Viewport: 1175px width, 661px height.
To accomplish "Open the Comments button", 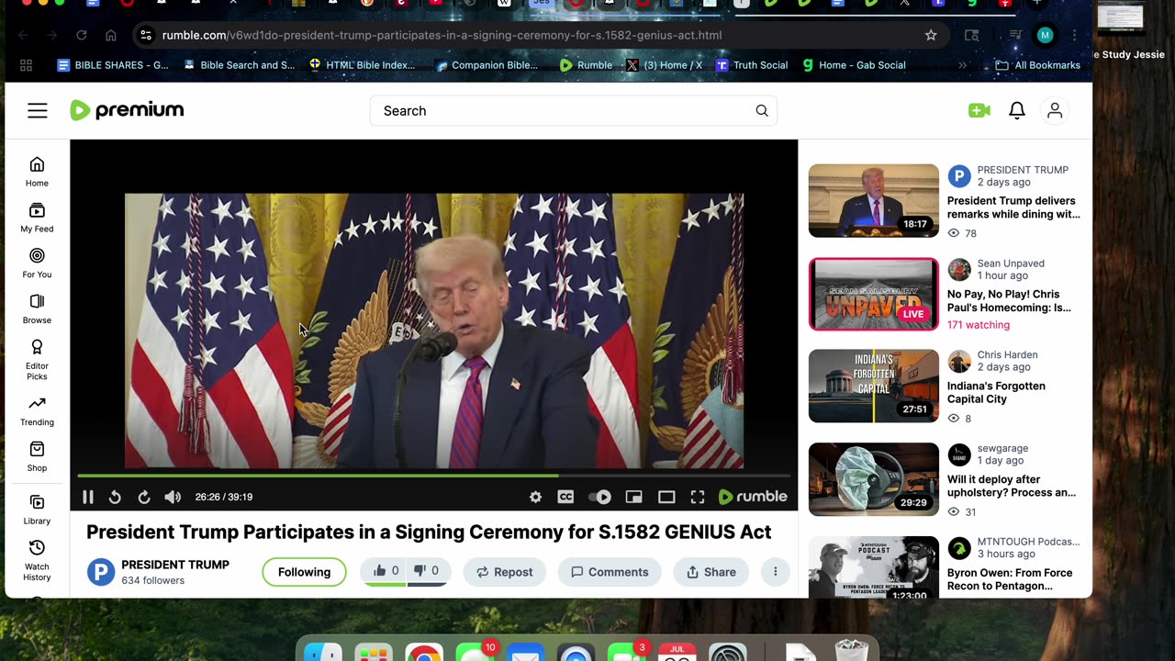I will [610, 572].
